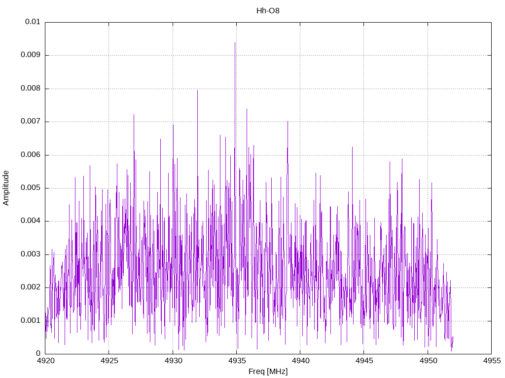Image resolution: width=505 pixels, height=378 pixels.
Task: Click the 4925 x-axis tick label
Action: (x=109, y=361)
